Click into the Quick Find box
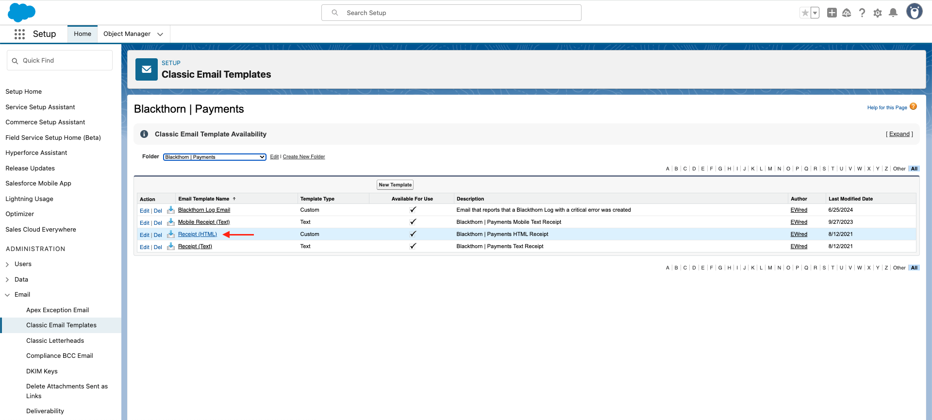This screenshot has width=932, height=420. click(60, 61)
